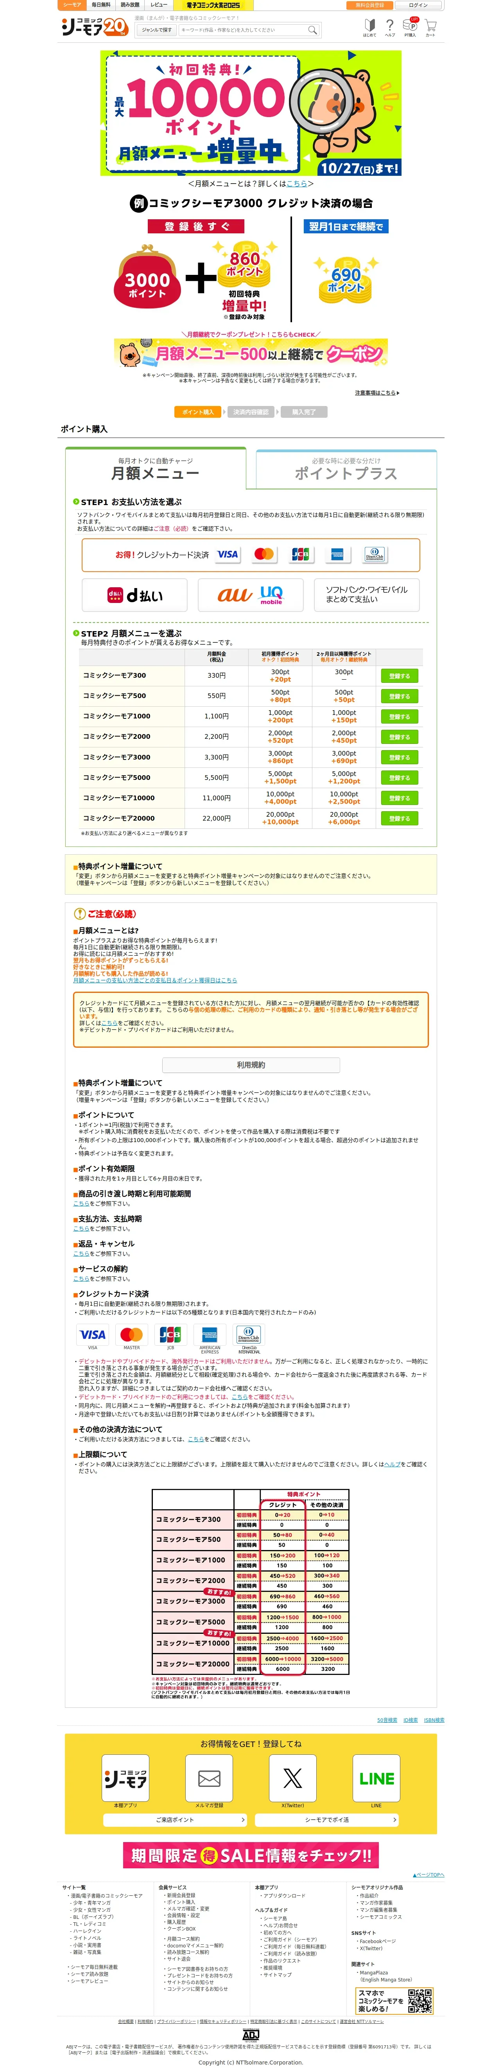Open the プライバシーポリシー footer link
Viewport: 502px width, 2068px height.
coord(176,2021)
